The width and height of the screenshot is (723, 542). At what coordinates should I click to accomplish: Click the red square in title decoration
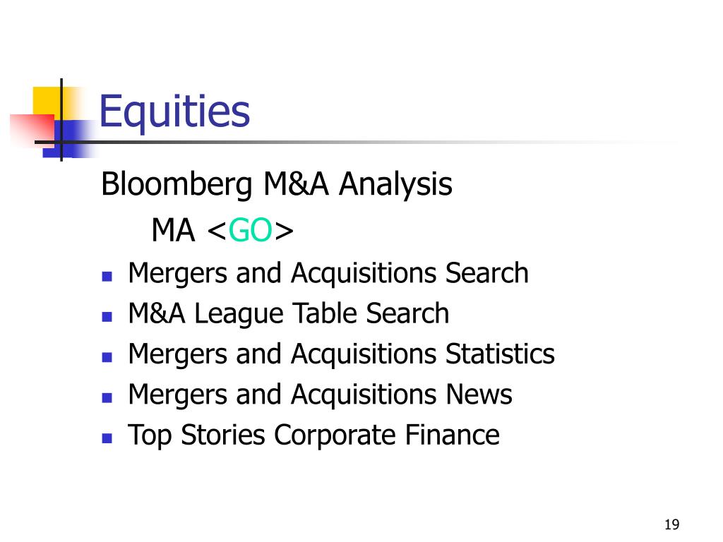click(31, 129)
